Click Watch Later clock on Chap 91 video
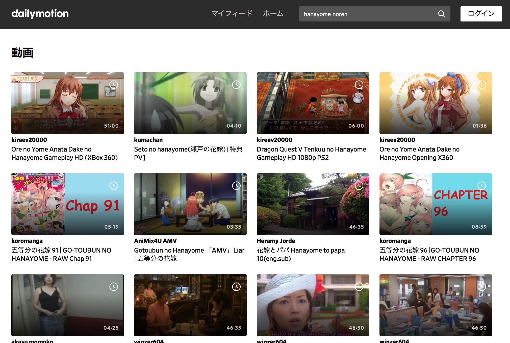Image resolution: width=510 pixels, height=343 pixels. (114, 186)
